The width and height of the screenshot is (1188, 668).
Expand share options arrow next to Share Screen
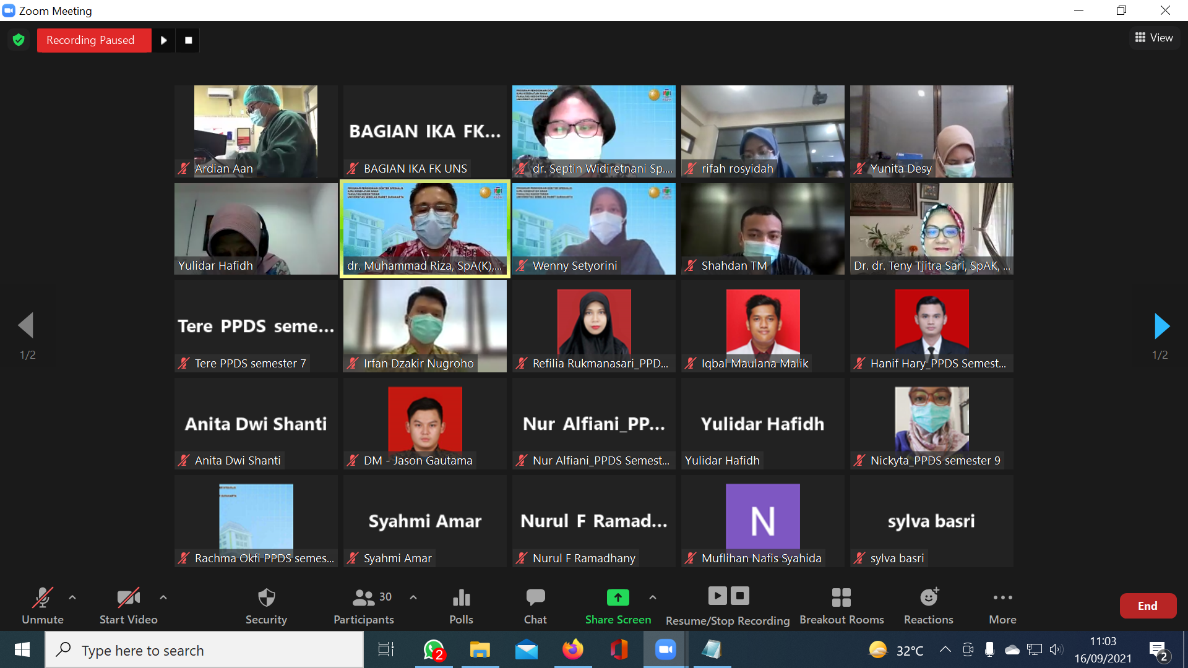pyautogui.click(x=652, y=597)
